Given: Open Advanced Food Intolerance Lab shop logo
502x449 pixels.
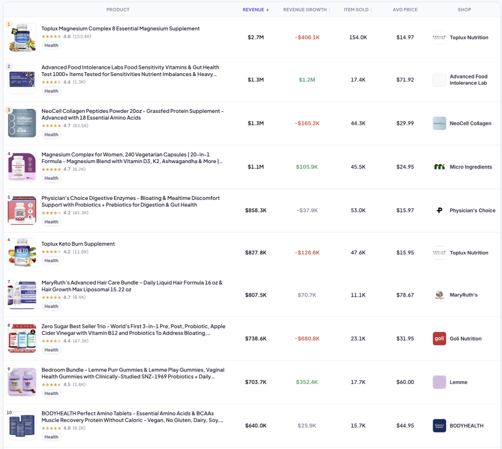Looking at the screenshot, I should (x=439, y=80).
